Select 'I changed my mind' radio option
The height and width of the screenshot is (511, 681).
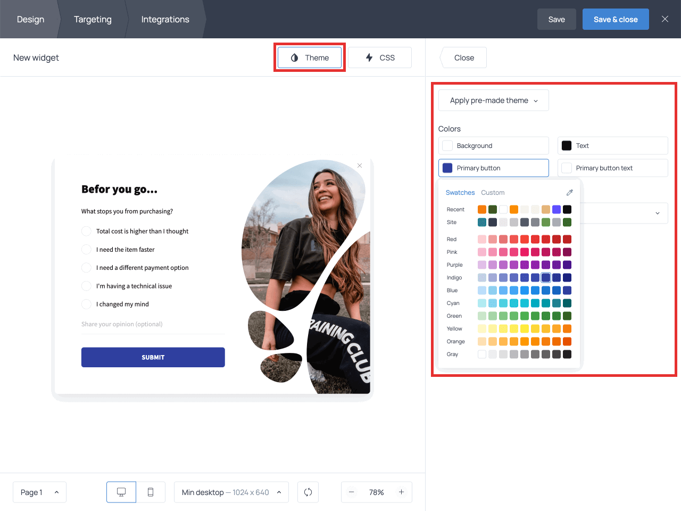coord(86,304)
